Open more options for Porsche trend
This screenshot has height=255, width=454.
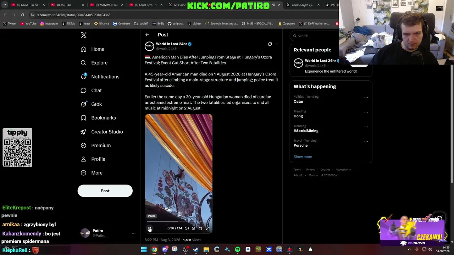366,141
